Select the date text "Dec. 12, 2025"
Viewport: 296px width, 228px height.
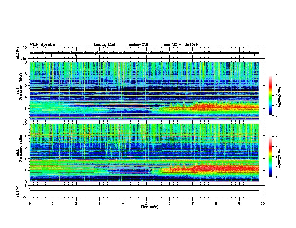pos(104,45)
